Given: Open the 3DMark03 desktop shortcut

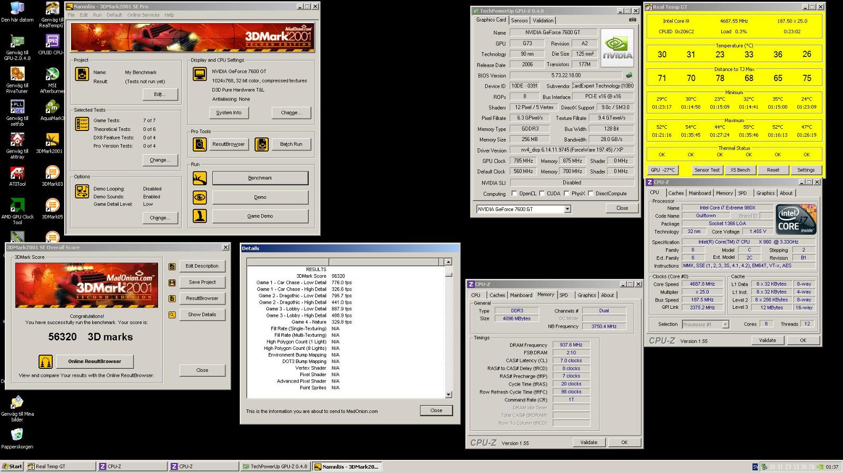Looking at the screenshot, I should (x=52, y=176).
